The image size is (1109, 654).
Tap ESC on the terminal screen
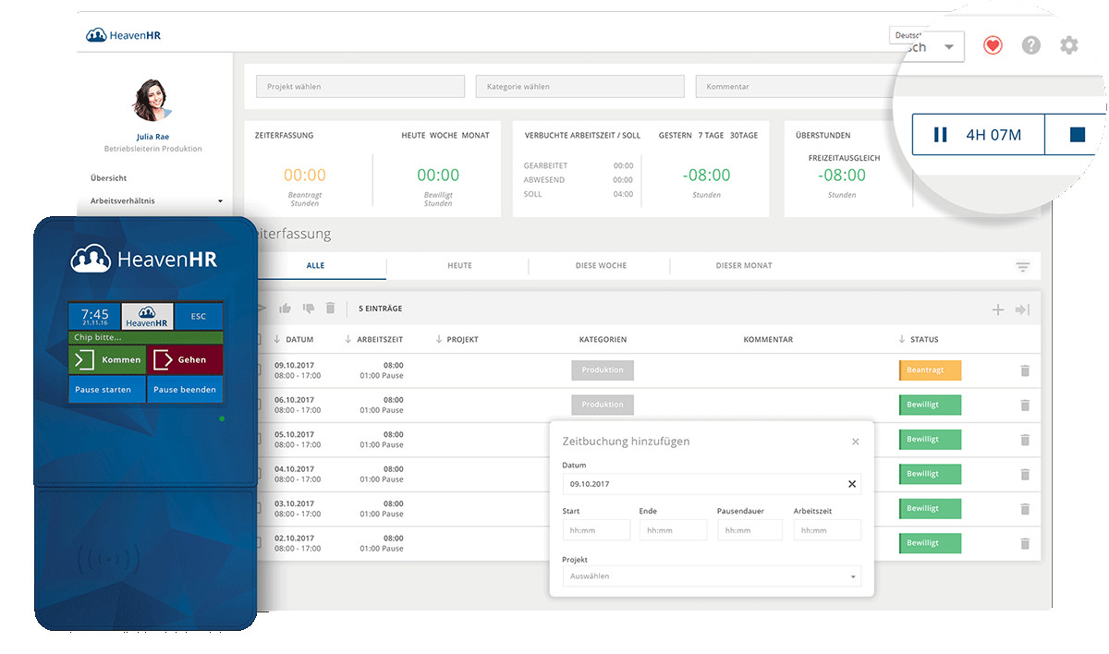199,316
